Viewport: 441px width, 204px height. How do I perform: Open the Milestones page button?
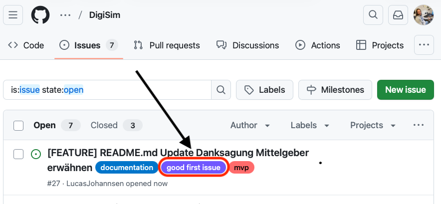[335, 90]
